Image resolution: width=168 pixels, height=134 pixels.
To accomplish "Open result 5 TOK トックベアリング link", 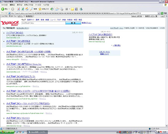I will pos(28,103).
